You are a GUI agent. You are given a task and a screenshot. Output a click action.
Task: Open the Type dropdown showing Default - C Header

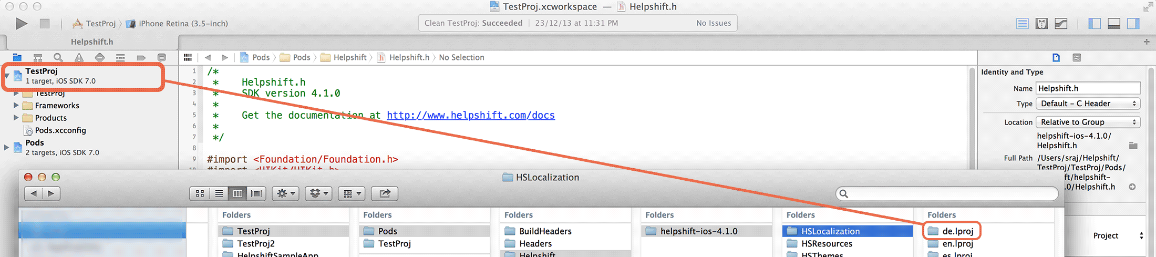tap(1088, 104)
